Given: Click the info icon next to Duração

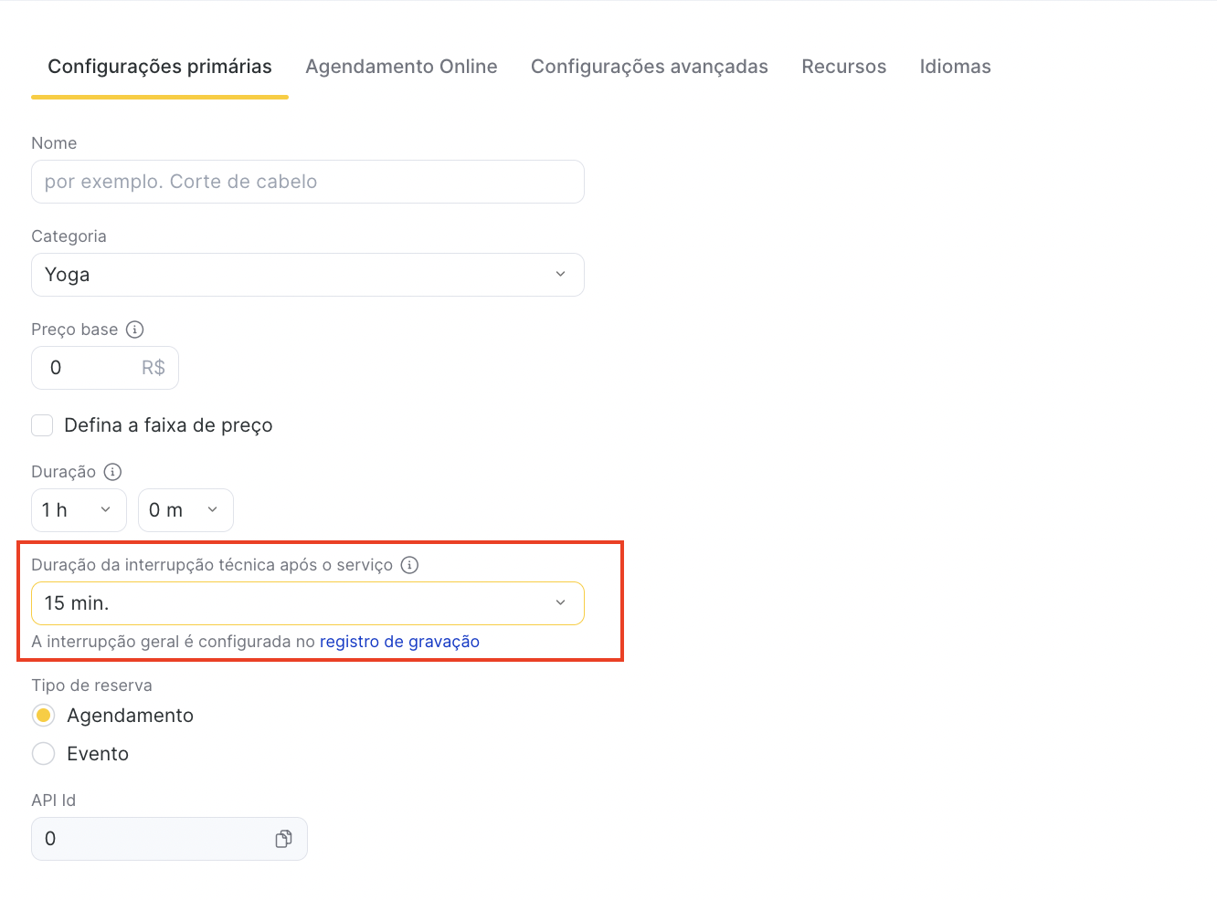Looking at the screenshot, I should (x=112, y=472).
